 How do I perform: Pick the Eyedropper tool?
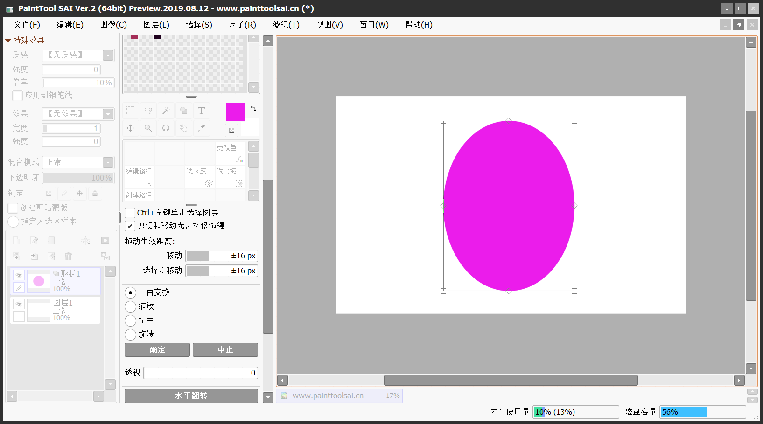pyautogui.click(x=201, y=128)
